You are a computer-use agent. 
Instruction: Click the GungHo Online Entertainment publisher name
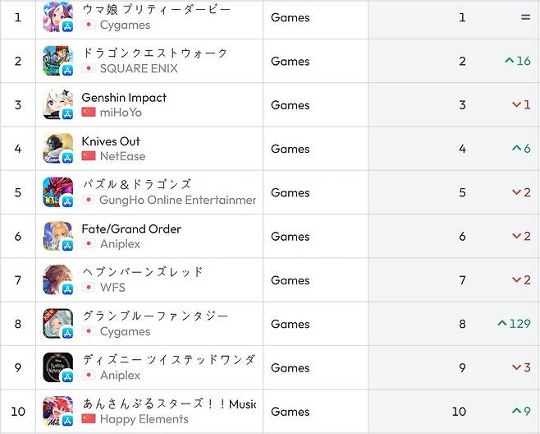(x=177, y=200)
